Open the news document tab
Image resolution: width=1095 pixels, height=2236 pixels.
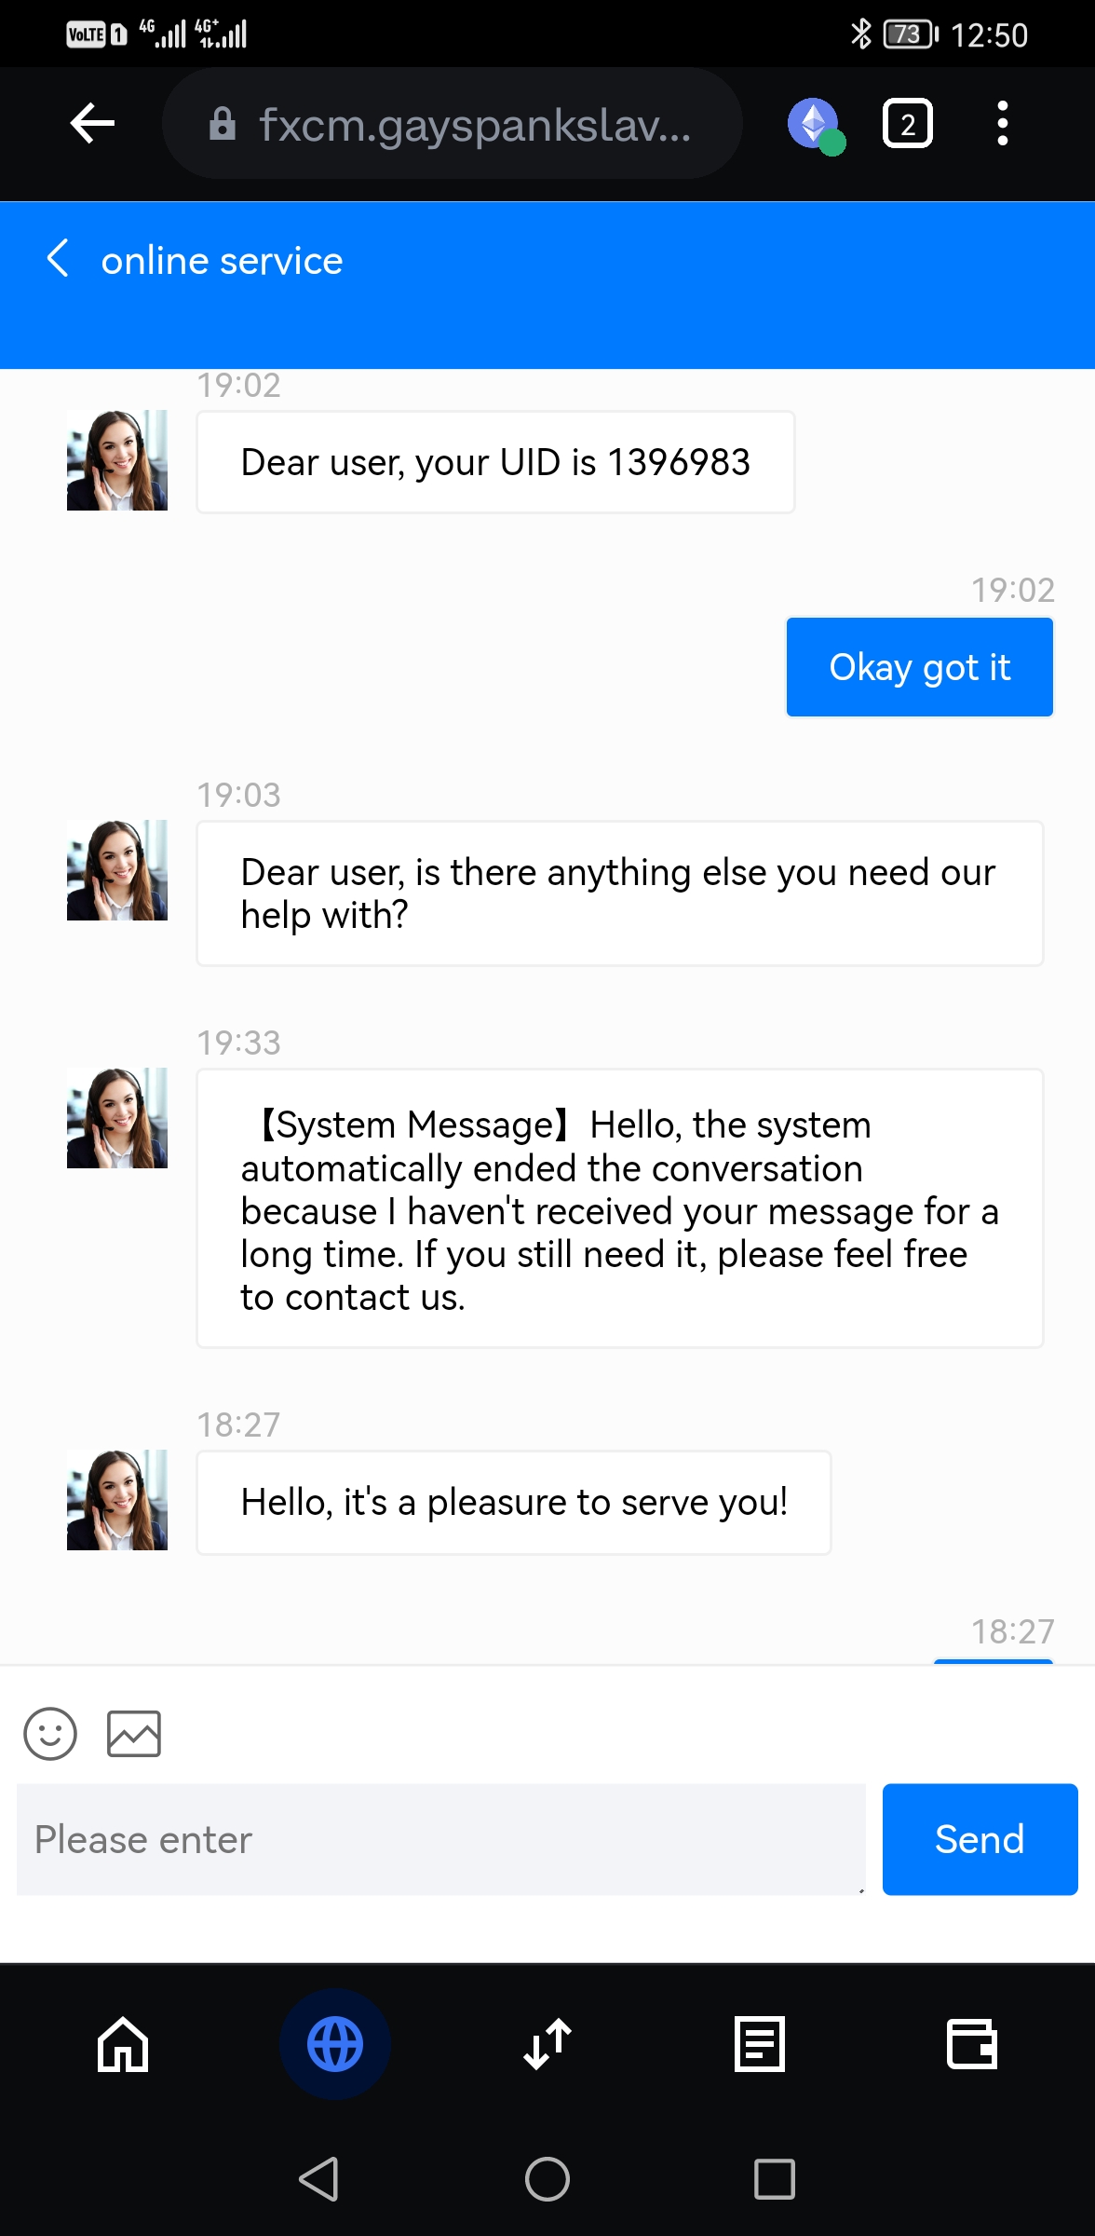[x=760, y=2044]
